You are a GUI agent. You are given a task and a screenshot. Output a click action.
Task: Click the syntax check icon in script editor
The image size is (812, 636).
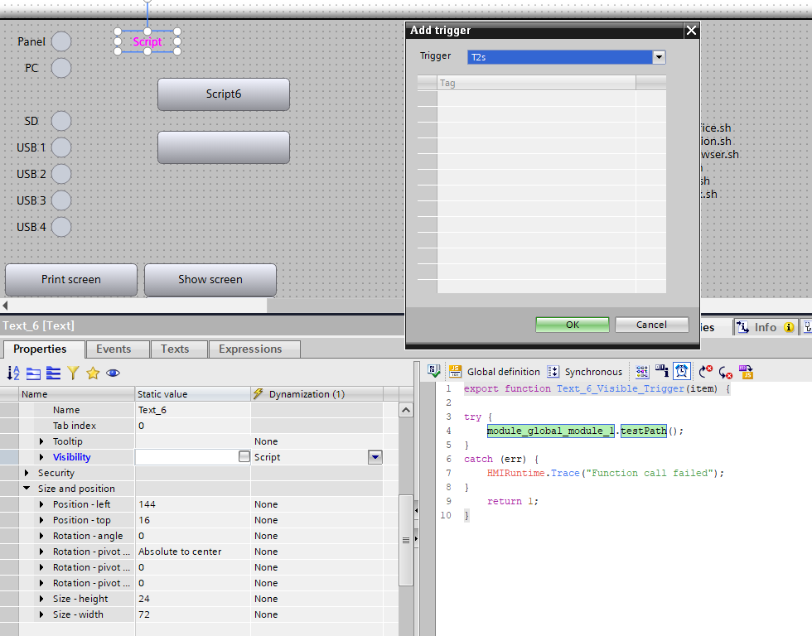click(433, 372)
